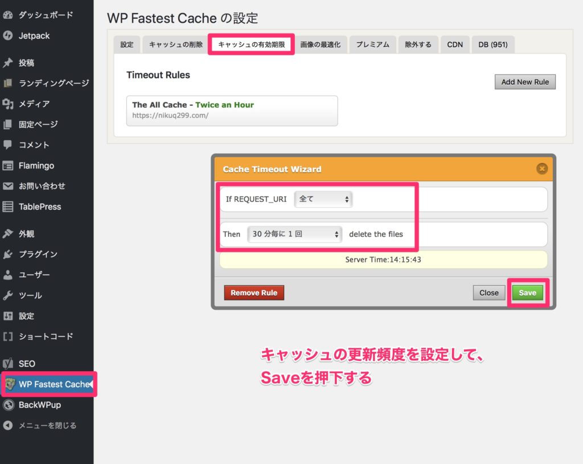Click the Flamingo icon in sidebar
Screen dimensions: 583x464
8,166
